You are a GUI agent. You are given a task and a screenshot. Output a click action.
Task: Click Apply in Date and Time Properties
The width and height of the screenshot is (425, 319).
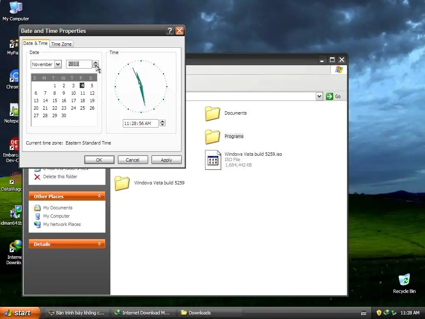click(x=166, y=160)
